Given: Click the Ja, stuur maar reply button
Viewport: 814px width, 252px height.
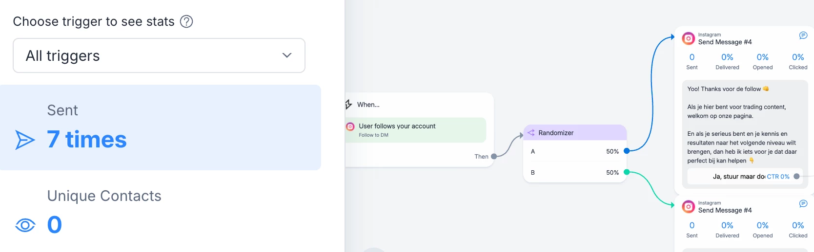Looking at the screenshot, I should click(x=738, y=177).
